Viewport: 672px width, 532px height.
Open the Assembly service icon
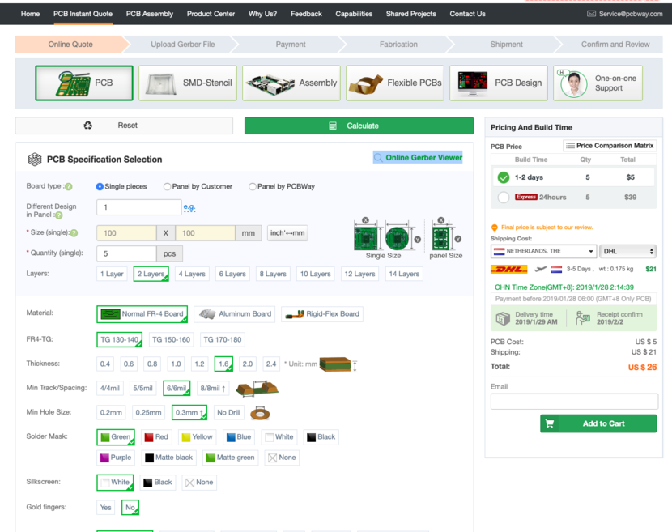270,83
